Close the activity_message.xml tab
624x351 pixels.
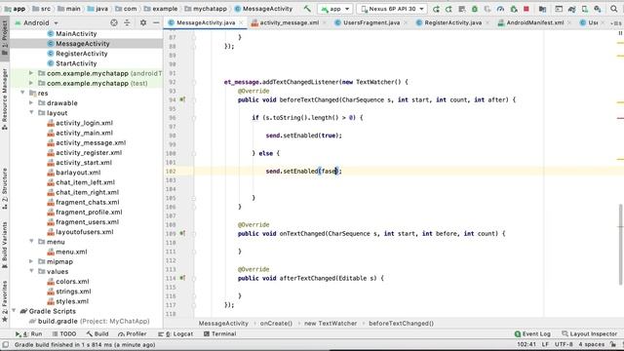[325, 22]
